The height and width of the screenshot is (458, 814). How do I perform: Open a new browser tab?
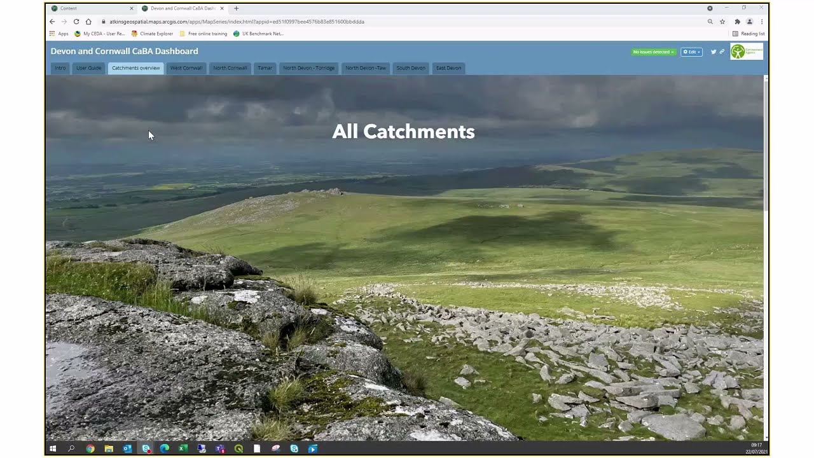(236, 8)
